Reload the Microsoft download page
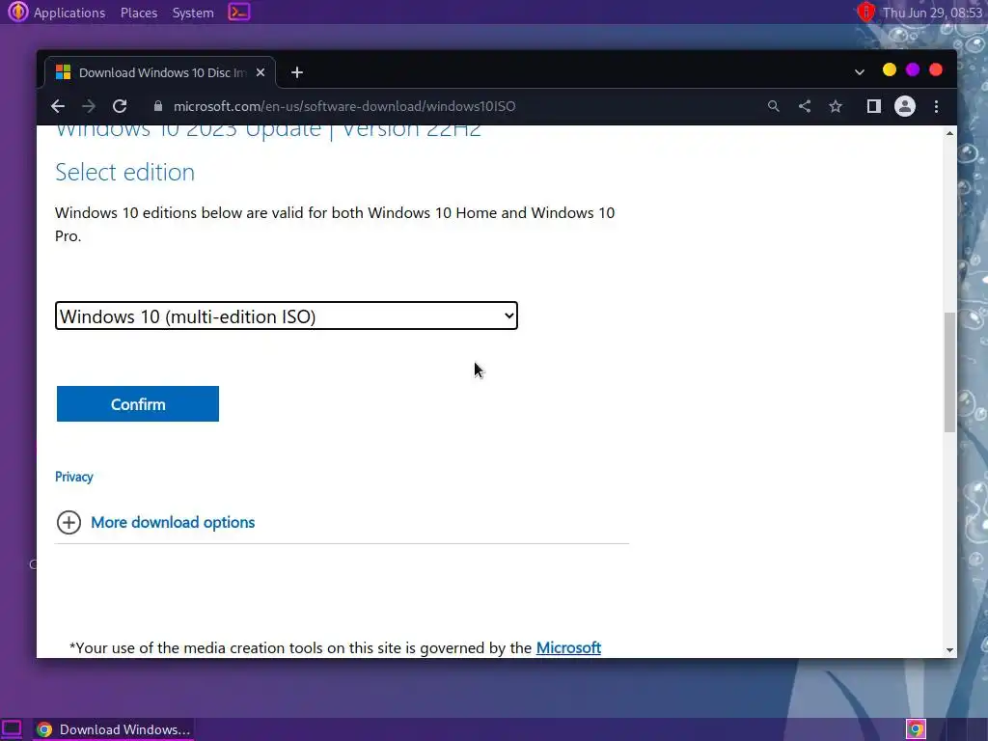This screenshot has width=988, height=741. 120,106
